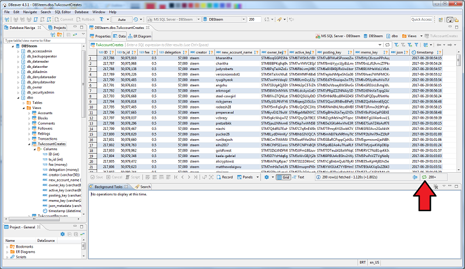This screenshot has height=269, width=465.
Task: Click the Views breadcrumb link
Action: click(x=409, y=36)
